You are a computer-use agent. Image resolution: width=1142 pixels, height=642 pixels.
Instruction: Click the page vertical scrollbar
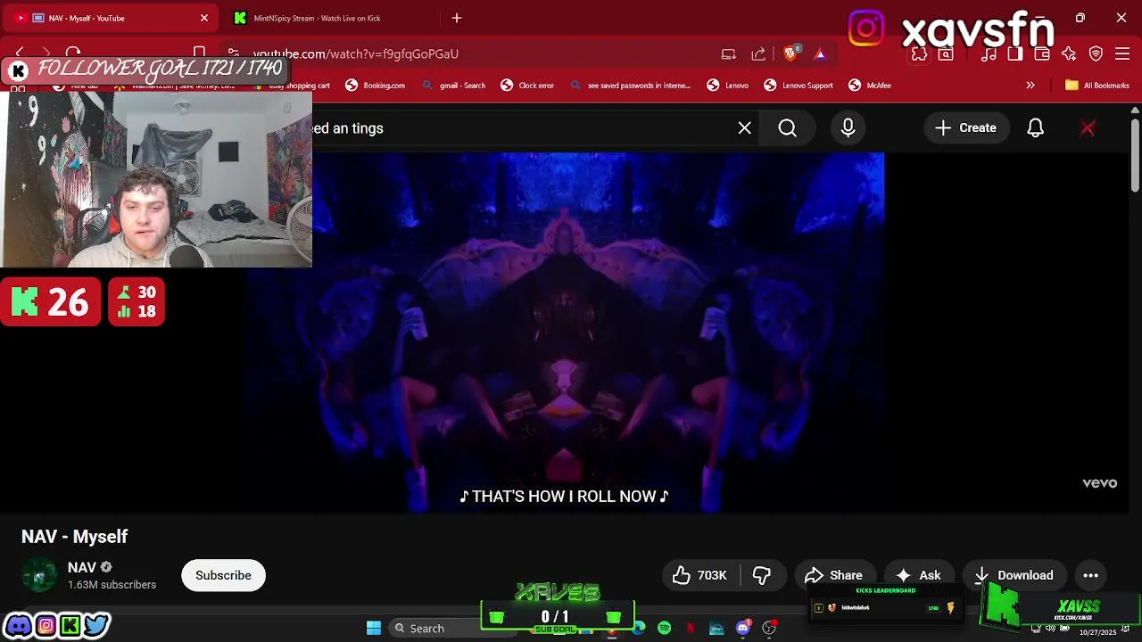pos(1135,156)
